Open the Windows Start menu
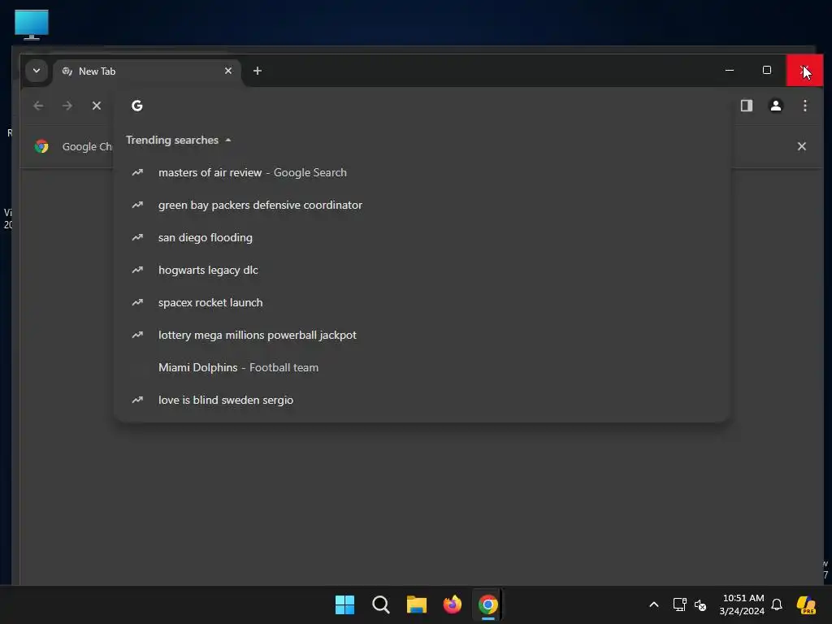Viewport: 832px width, 624px height. 344,604
